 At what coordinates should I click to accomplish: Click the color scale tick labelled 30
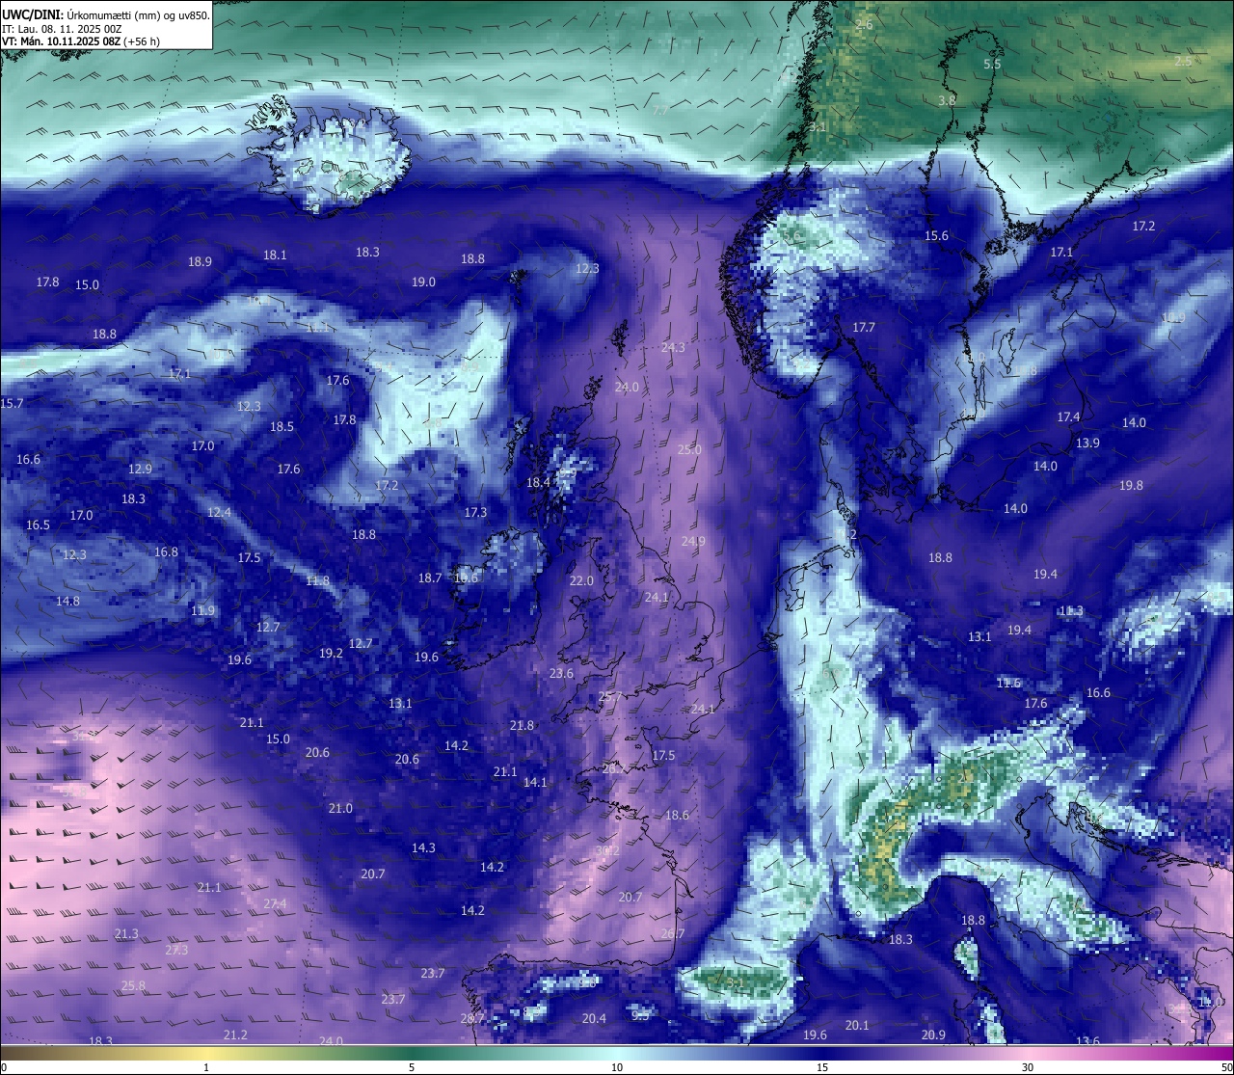click(1028, 1067)
